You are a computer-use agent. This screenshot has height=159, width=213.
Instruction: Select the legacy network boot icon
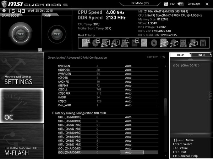pyautogui.click(x=203, y=43)
